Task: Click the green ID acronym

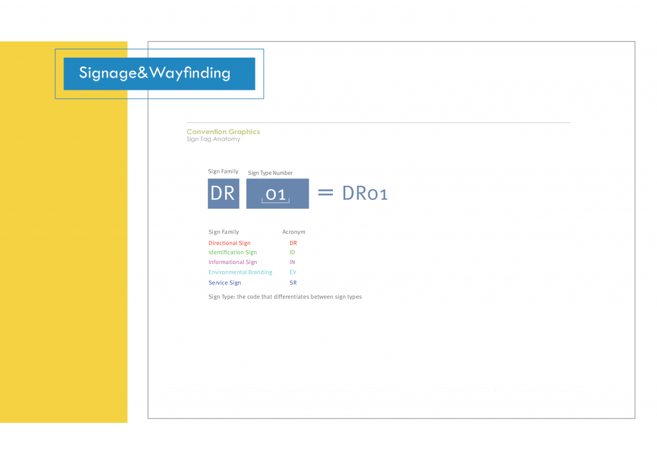Action: coord(292,253)
